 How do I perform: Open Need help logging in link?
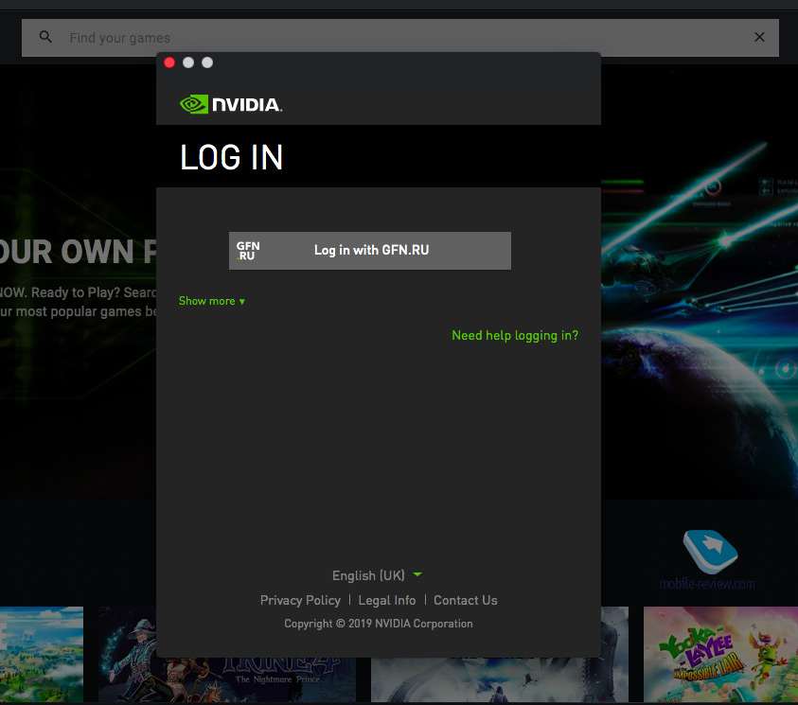(515, 336)
